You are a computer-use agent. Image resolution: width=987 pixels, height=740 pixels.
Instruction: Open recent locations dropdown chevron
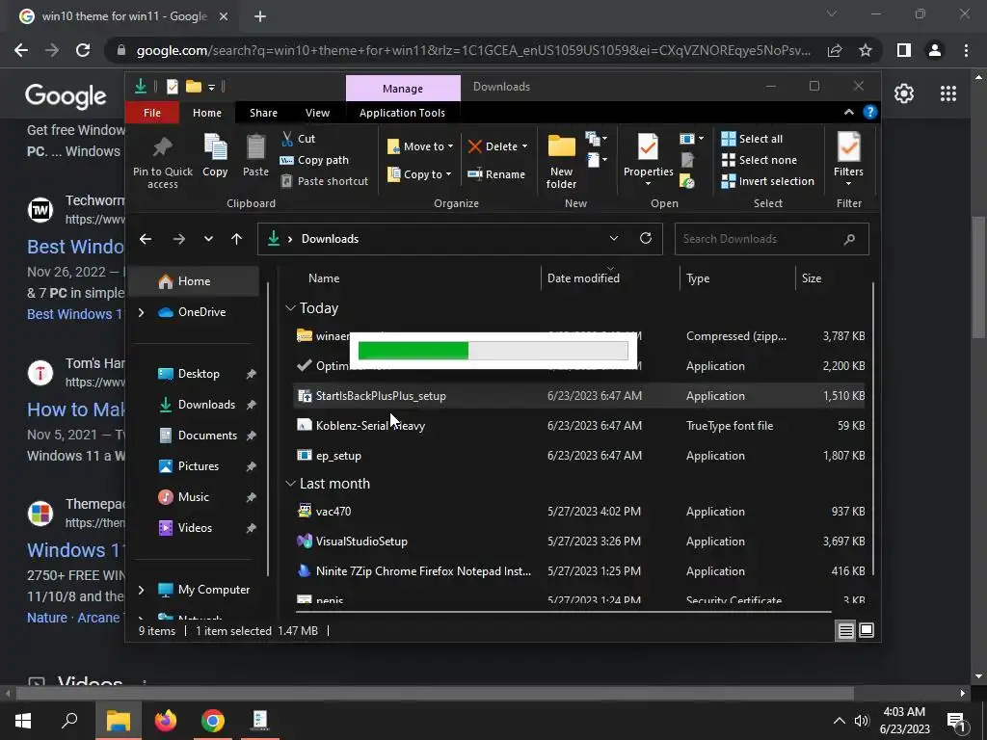pyautogui.click(x=208, y=239)
